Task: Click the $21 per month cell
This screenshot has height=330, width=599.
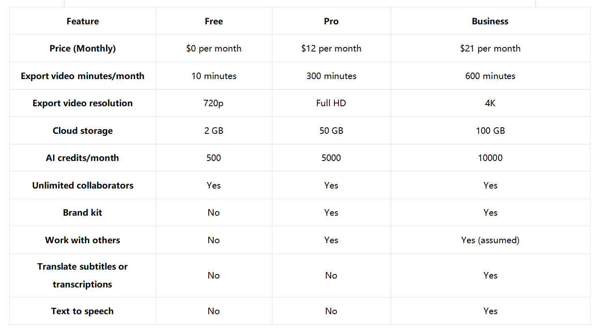Action: click(490, 49)
